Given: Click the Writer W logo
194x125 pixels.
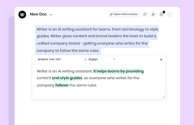Looking at the screenshot, I should click(x=22, y=15).
